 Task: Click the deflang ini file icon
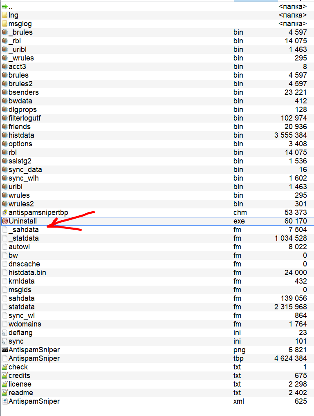click(5, 333)
